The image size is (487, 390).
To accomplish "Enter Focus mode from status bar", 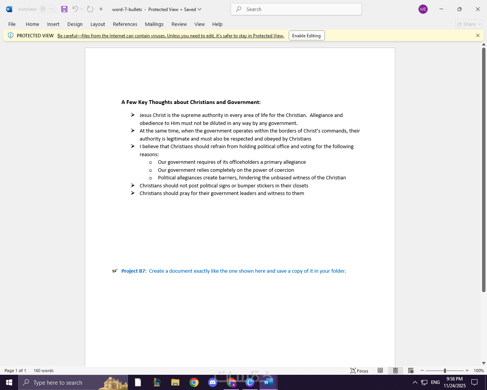I will click(360, 371).
